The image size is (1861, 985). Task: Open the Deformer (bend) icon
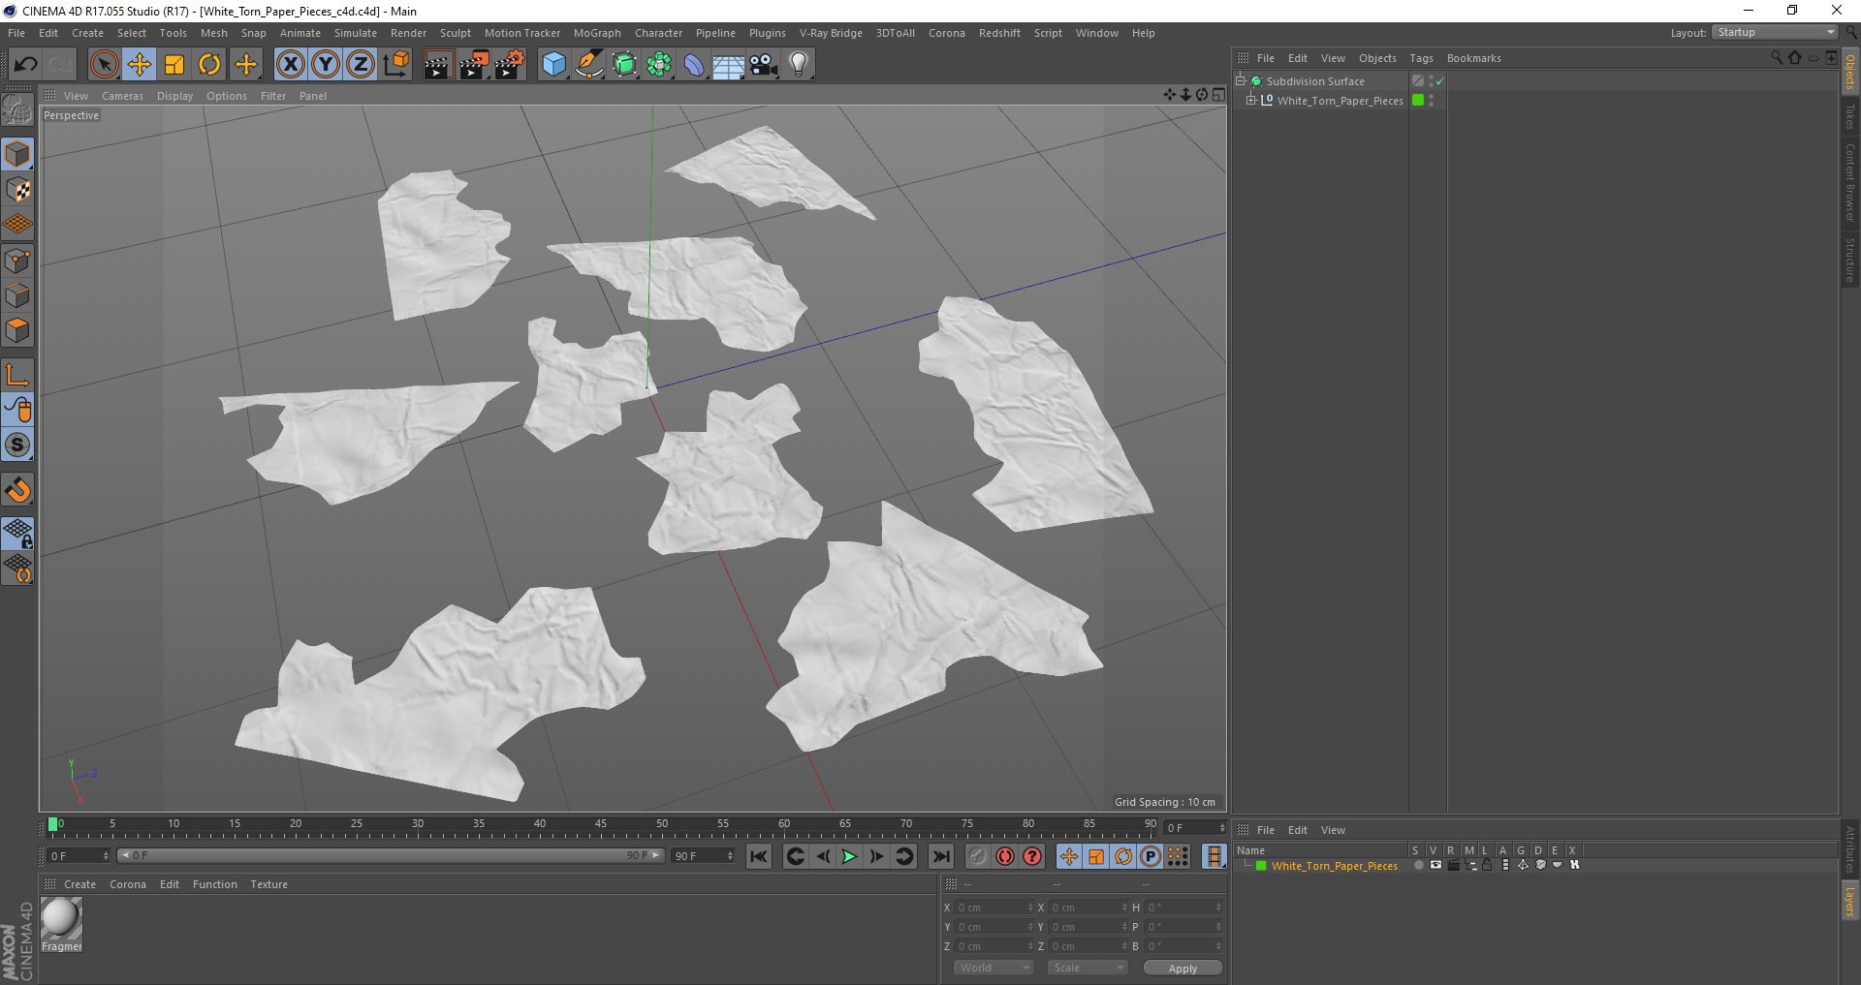coord(694,65)
